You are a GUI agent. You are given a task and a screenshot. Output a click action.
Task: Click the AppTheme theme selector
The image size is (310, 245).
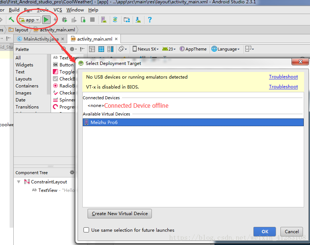[193, 49]
